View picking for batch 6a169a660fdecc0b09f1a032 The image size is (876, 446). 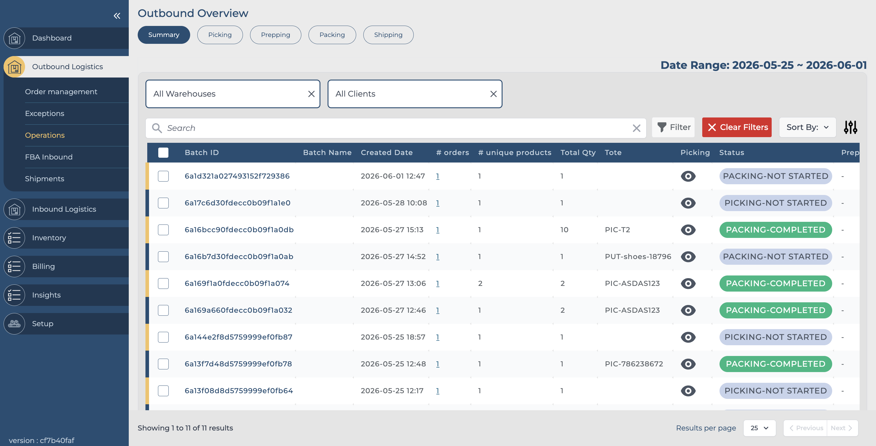688,310
